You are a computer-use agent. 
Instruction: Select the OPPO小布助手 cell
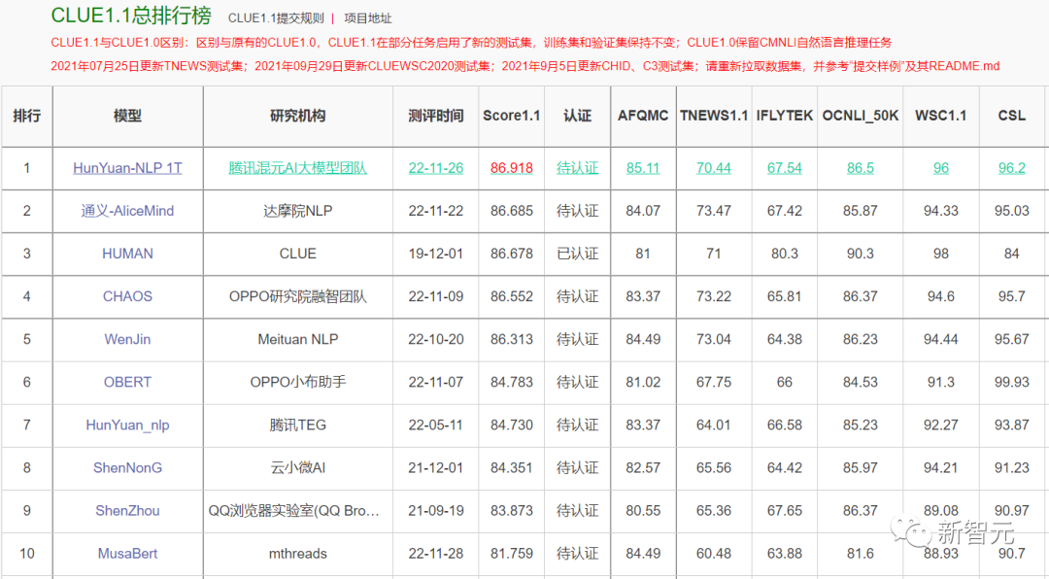click(298, 382)
